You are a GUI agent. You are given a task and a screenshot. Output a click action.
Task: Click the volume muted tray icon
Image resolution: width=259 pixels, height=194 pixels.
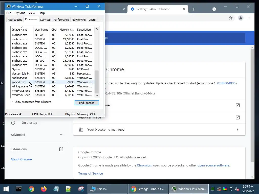click(x=237, y=189)
